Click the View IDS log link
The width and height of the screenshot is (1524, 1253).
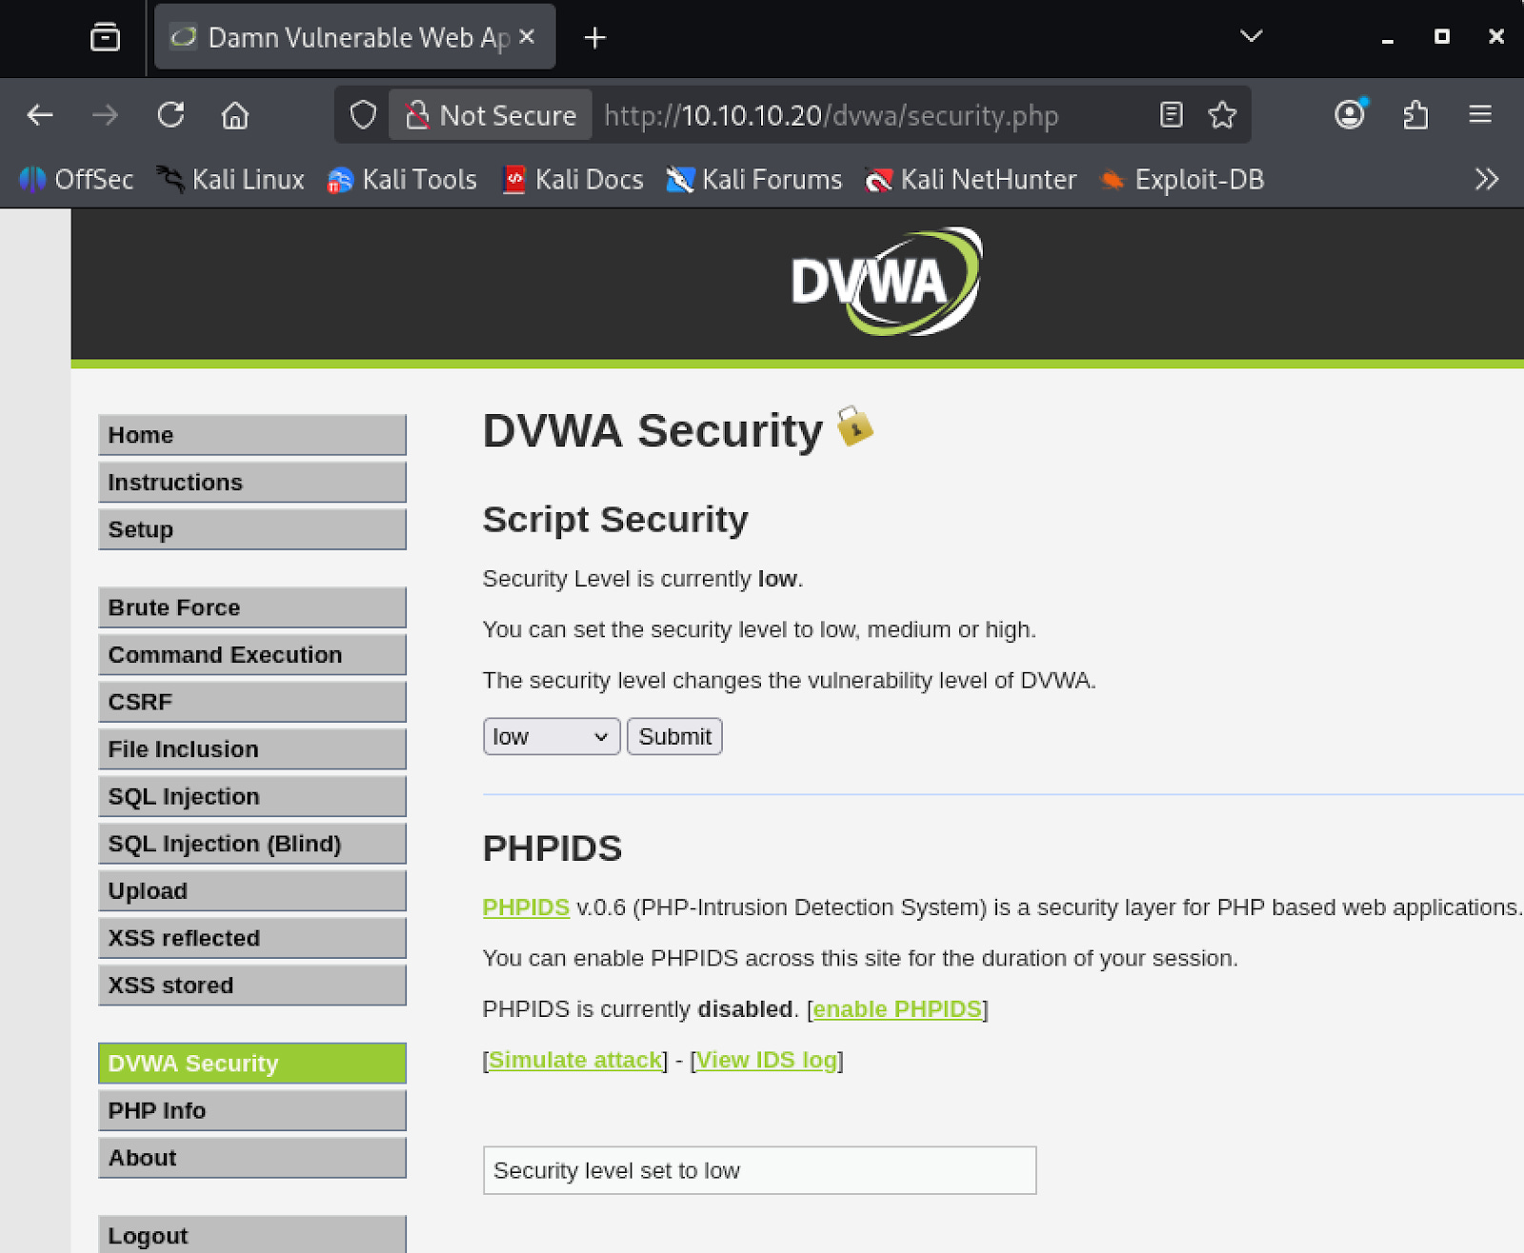(767, 1060)
